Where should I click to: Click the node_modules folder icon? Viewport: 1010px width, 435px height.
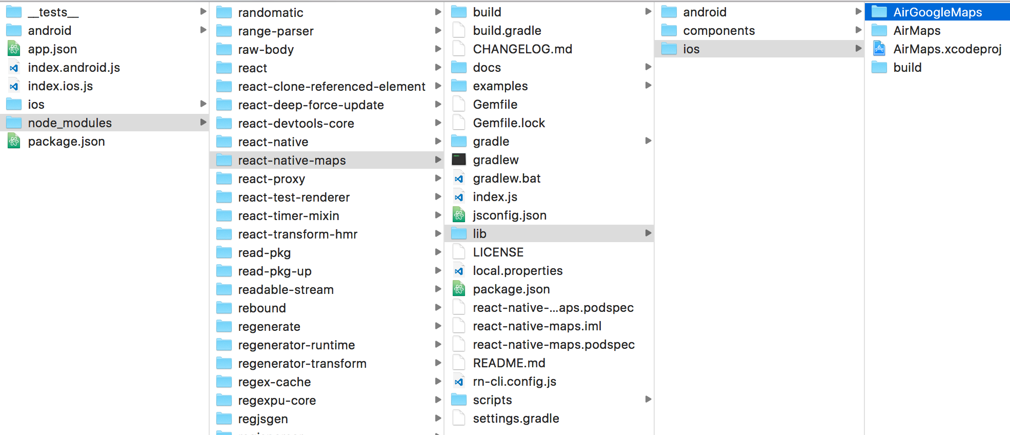14,123
